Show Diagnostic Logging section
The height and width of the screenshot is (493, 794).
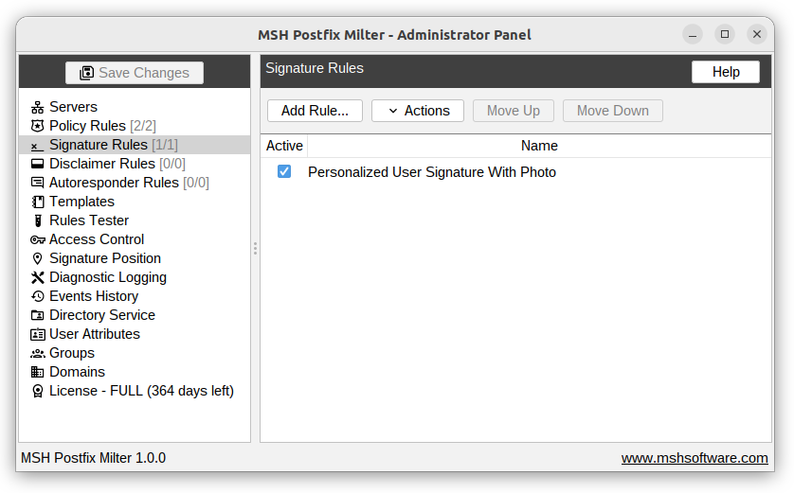point(108,277)
